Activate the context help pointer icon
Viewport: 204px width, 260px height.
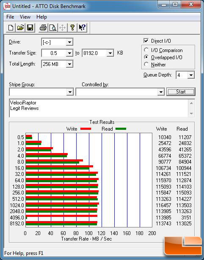[82, 27]
